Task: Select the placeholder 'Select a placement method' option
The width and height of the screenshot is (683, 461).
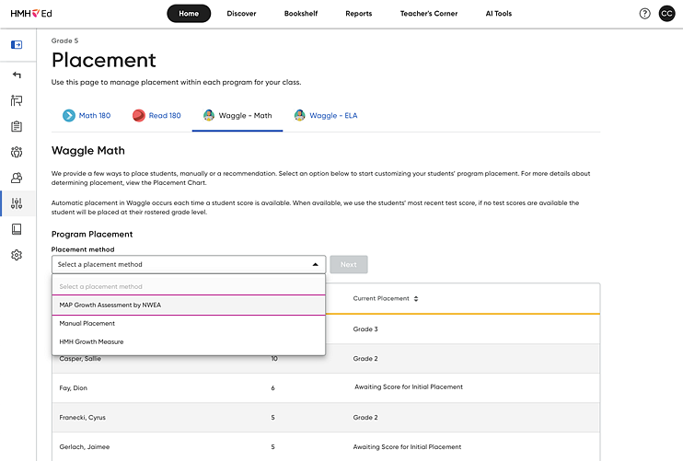Action: click(189, 286)
